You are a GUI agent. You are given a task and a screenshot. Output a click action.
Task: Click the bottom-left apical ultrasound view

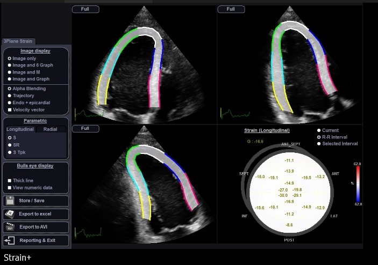(144, 184)
